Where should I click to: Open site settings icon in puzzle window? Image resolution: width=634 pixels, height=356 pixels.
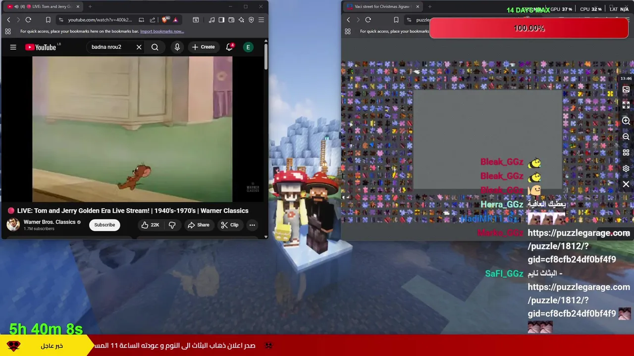pos(408,20)
